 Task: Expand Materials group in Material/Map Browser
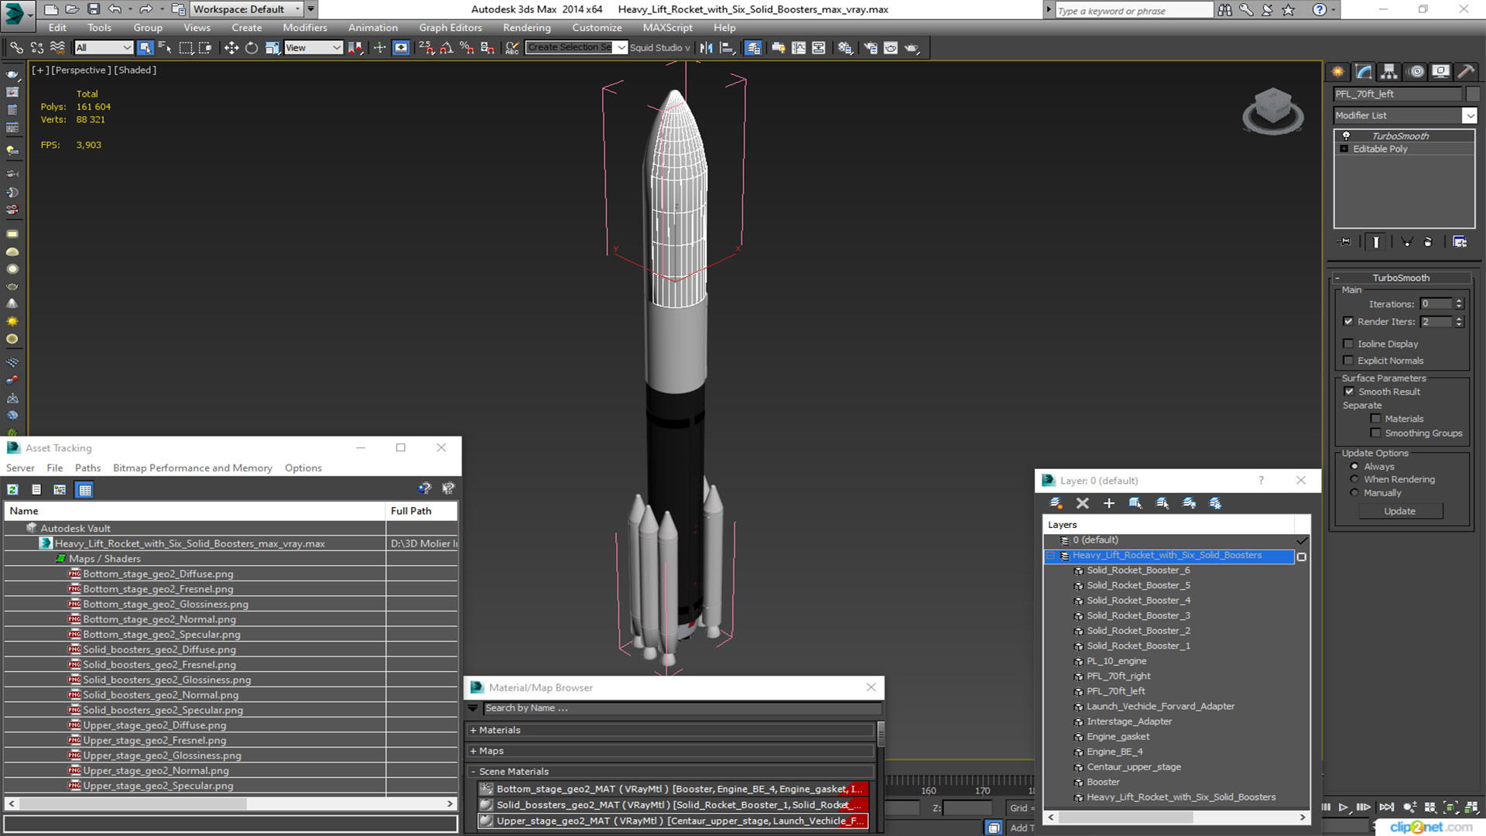tap(473, 730)
